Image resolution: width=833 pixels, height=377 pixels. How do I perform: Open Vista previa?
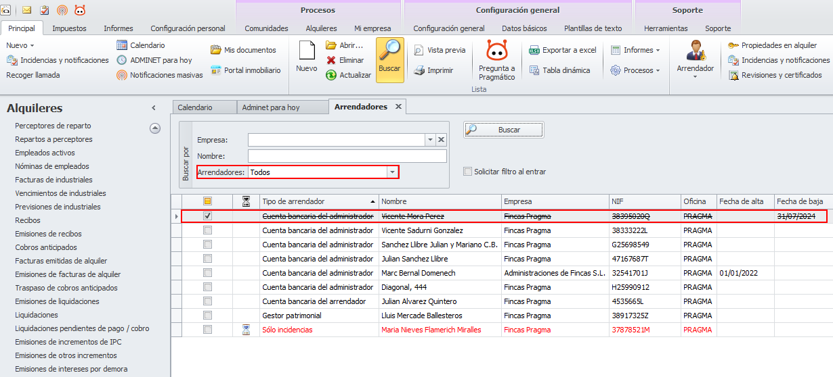pos(440,50)
